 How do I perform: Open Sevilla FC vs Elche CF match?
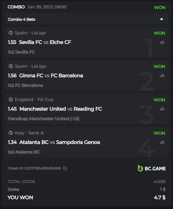(45, 42)
